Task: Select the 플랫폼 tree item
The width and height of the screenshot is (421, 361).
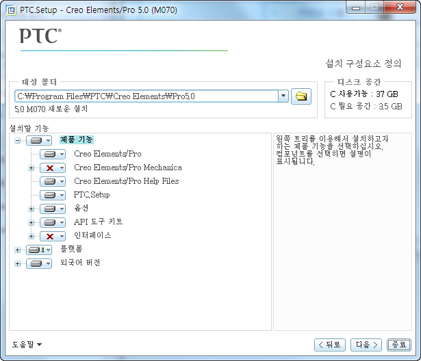Action: (x=71, y=250)
